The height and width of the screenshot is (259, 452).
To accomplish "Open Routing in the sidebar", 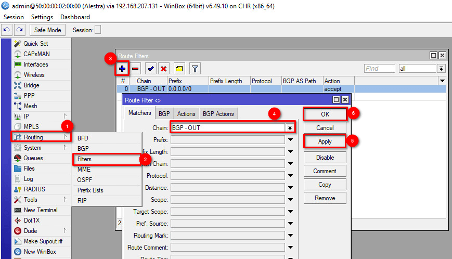I will click(x=33, y=137).
